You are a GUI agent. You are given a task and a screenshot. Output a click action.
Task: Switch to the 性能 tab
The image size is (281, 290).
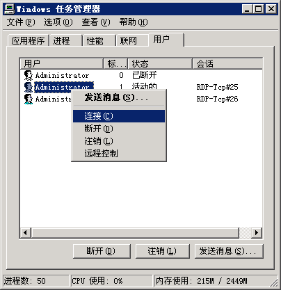(x=99, y=40)
